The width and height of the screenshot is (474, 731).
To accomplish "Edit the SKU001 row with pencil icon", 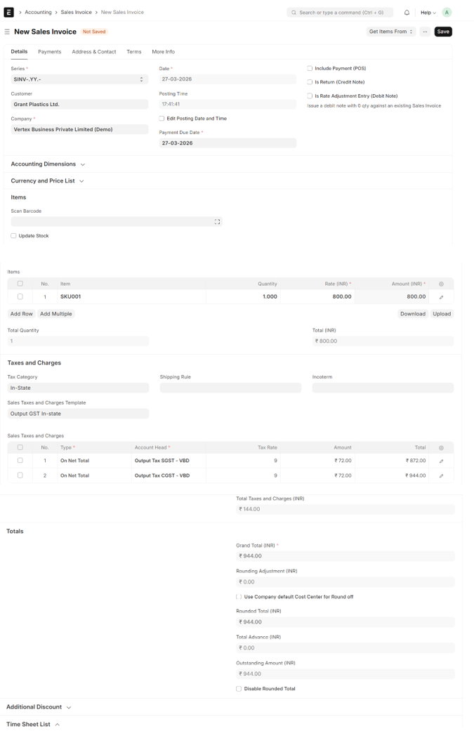I will 441,297.
